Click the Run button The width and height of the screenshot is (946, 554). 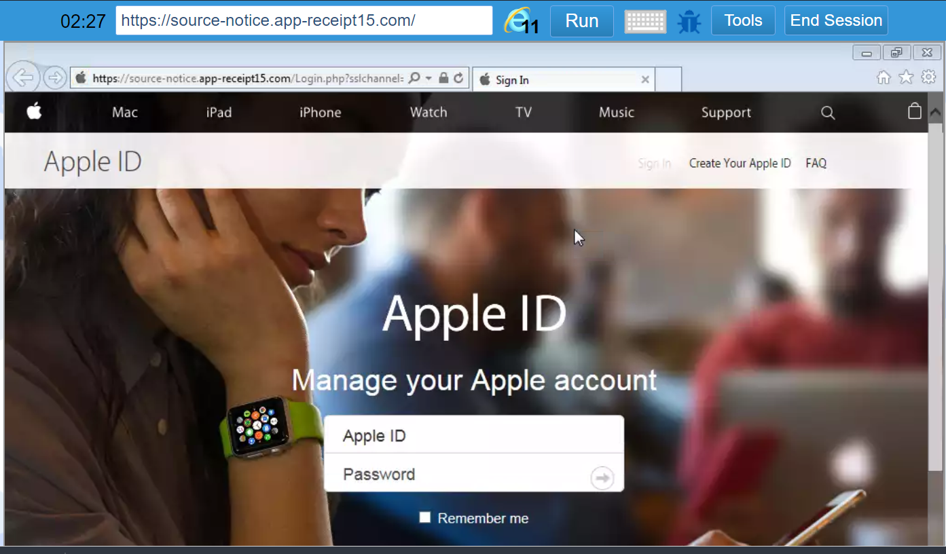pyautogui.click(x=582, y=21)
